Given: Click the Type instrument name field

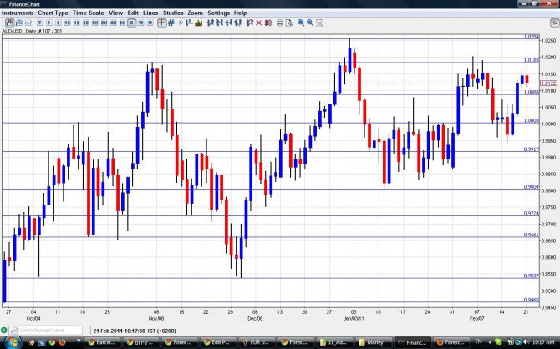Looking at the screenshot, I should (x=49, y=331).
